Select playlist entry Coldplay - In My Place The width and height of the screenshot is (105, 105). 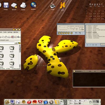tap(92, 29)
